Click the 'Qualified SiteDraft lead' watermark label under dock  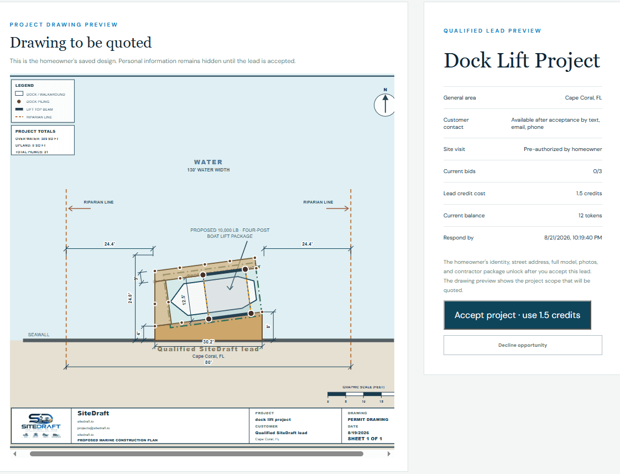pos(209,349)
